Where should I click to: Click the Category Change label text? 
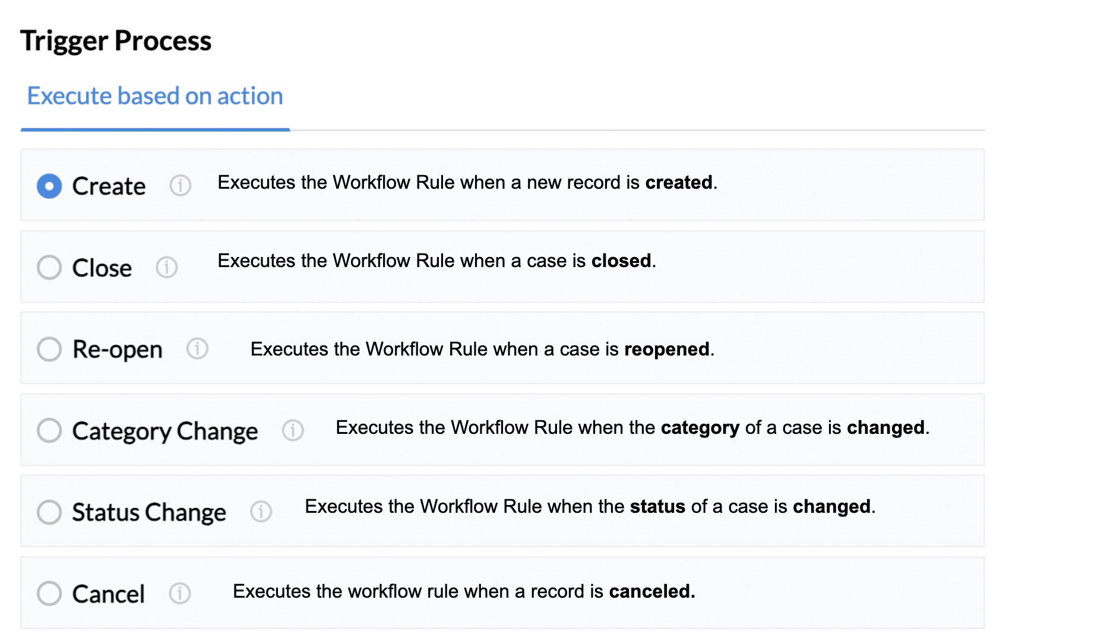coord(165,431)
